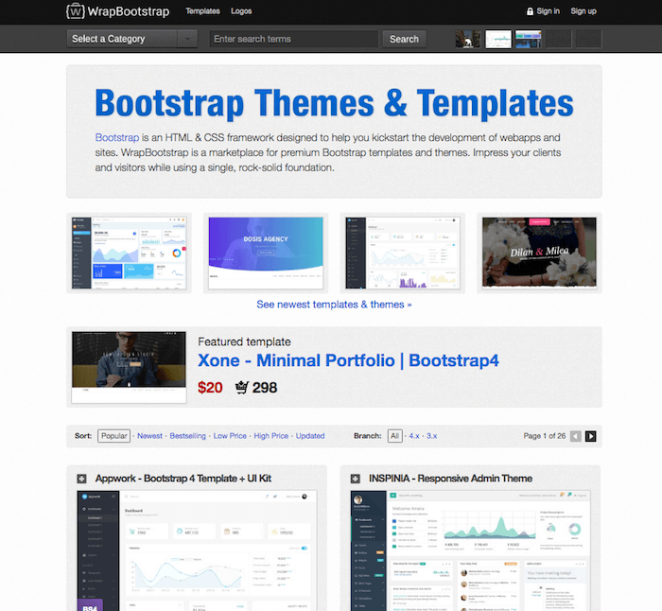Open the Dilan & Milea wedding thumbnail
662x611 pixels.
539,253
